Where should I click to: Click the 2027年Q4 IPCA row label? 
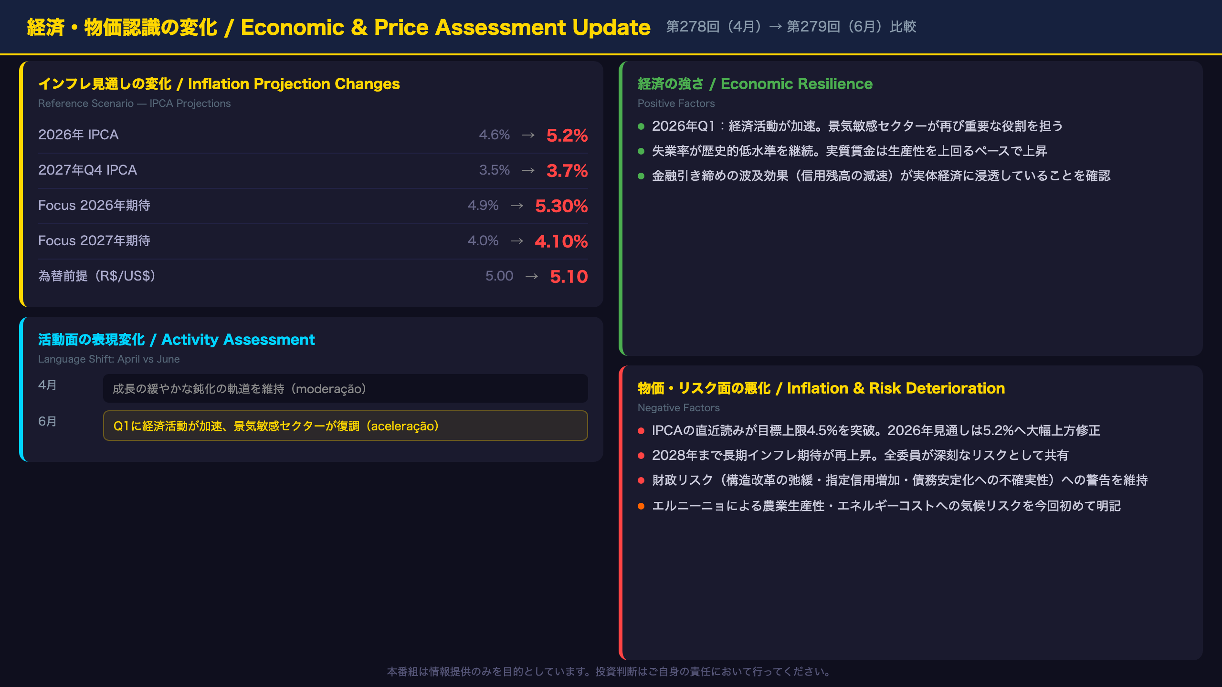point(88,170)
